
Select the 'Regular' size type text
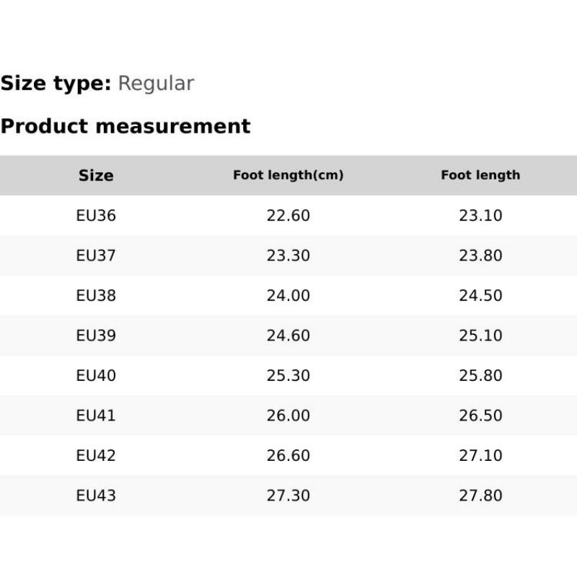coord(156,84)
